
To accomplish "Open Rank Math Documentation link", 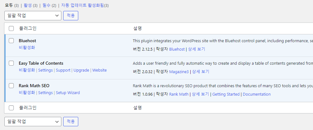I will pyautogui.click(x=257, y=94).
